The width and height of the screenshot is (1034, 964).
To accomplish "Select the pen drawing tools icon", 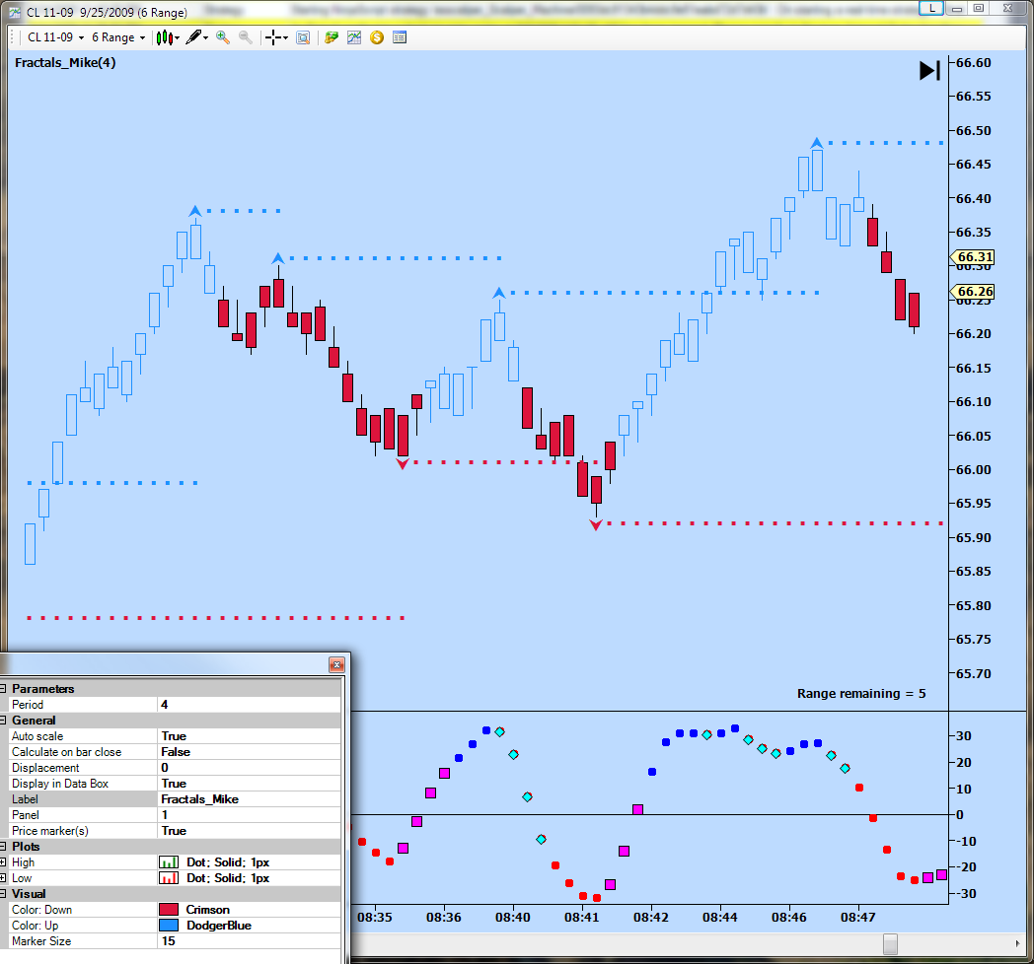I will (193, 37).
